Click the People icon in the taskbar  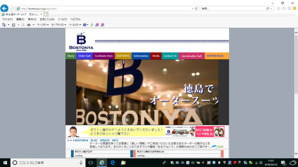tap(164, 163)
